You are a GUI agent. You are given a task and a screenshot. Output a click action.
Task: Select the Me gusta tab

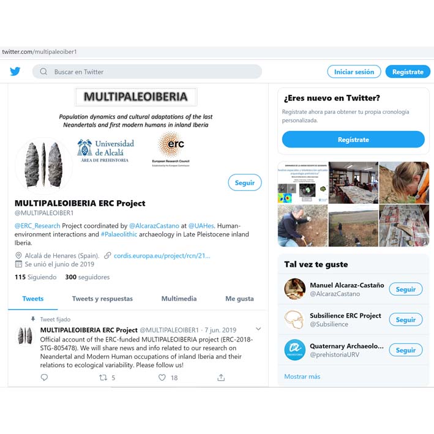[x=239, y=299]
